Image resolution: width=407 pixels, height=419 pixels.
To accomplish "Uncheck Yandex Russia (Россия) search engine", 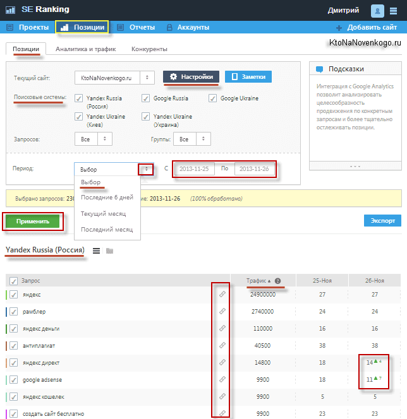I will click(78, 98).
